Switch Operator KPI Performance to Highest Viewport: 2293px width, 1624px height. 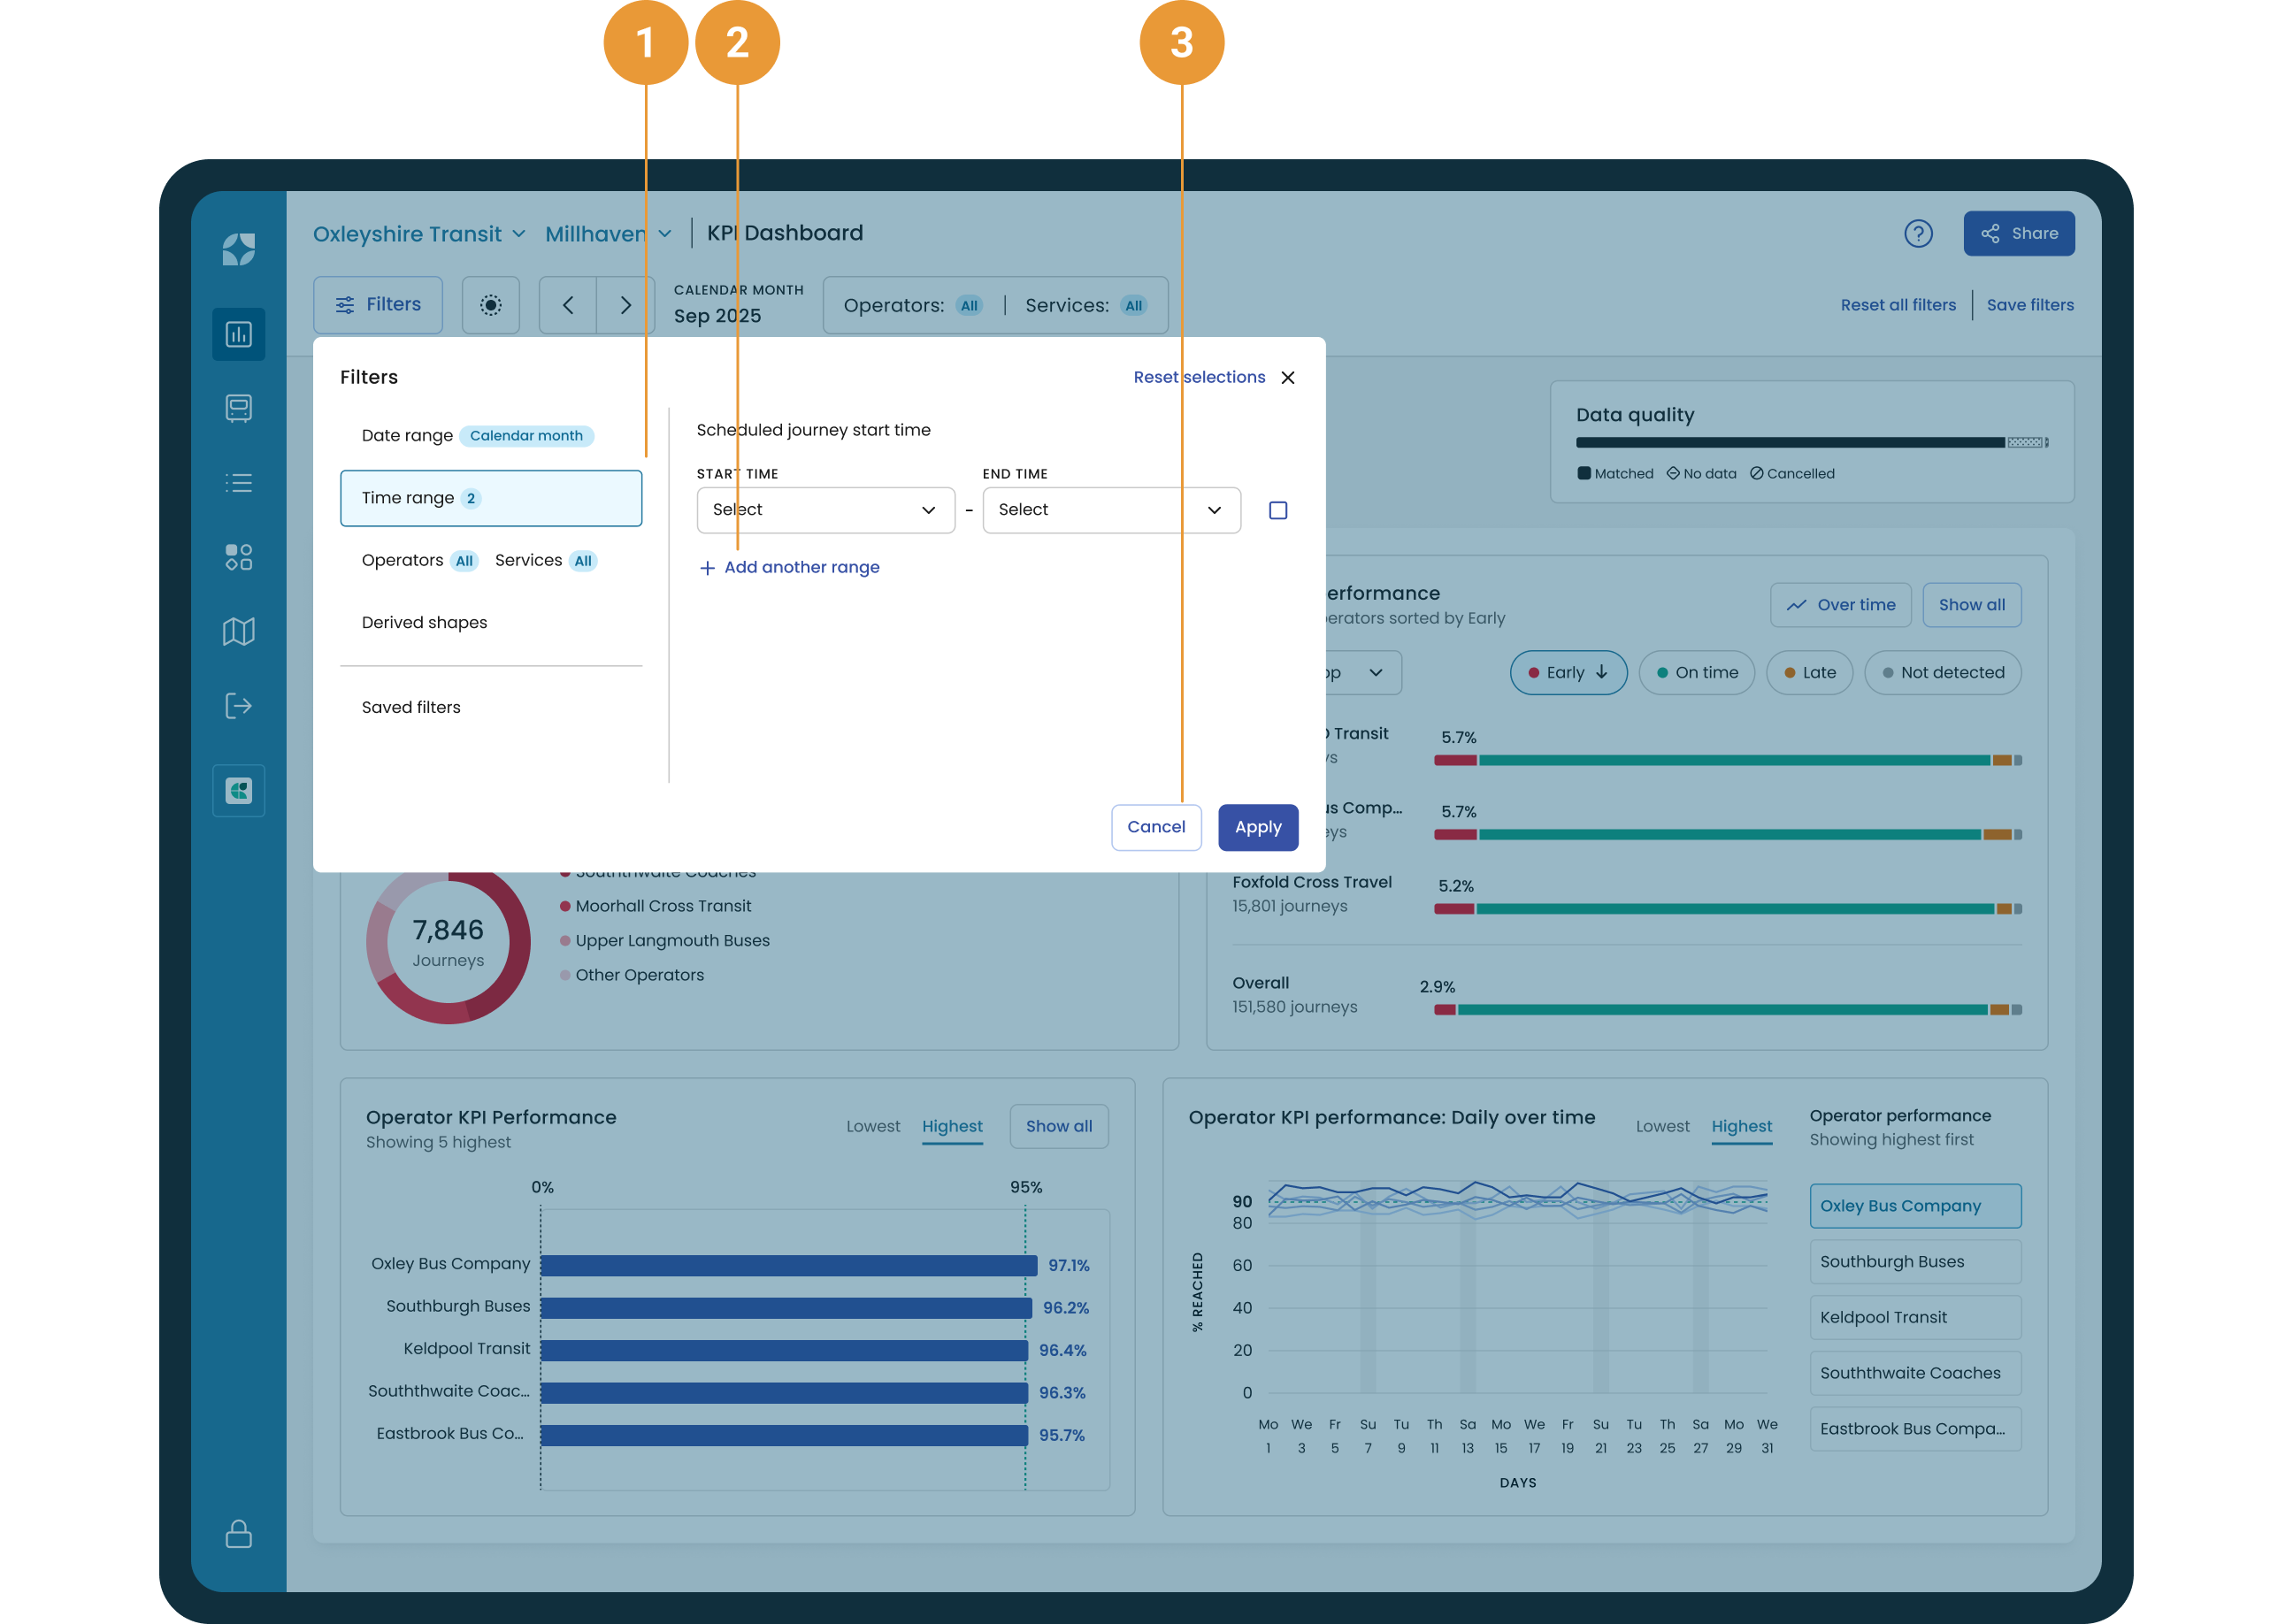coord(952,1127)
